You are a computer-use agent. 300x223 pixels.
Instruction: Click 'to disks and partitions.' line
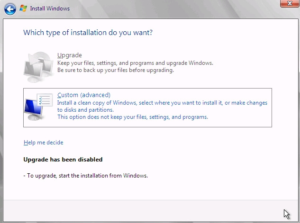click(85, 110)
